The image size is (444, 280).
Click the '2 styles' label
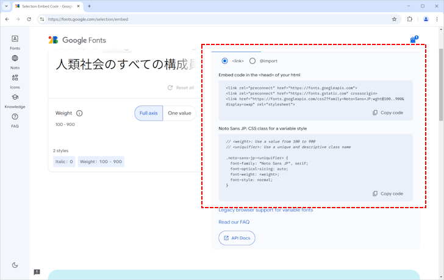(x=60, y=150)
